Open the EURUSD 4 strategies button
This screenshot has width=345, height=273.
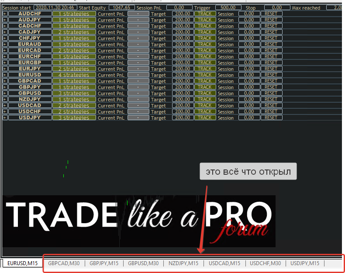tap(74, 75)
